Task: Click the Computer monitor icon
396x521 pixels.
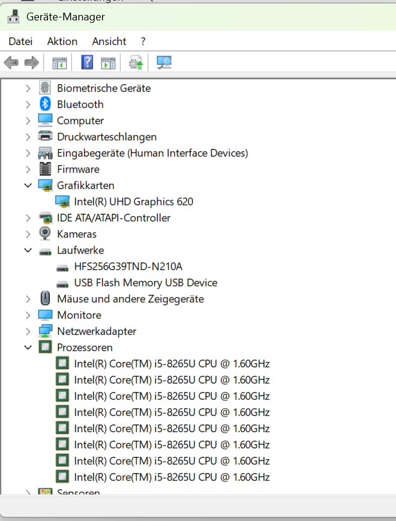Action: pyautogui.click(x=45, y=120)
